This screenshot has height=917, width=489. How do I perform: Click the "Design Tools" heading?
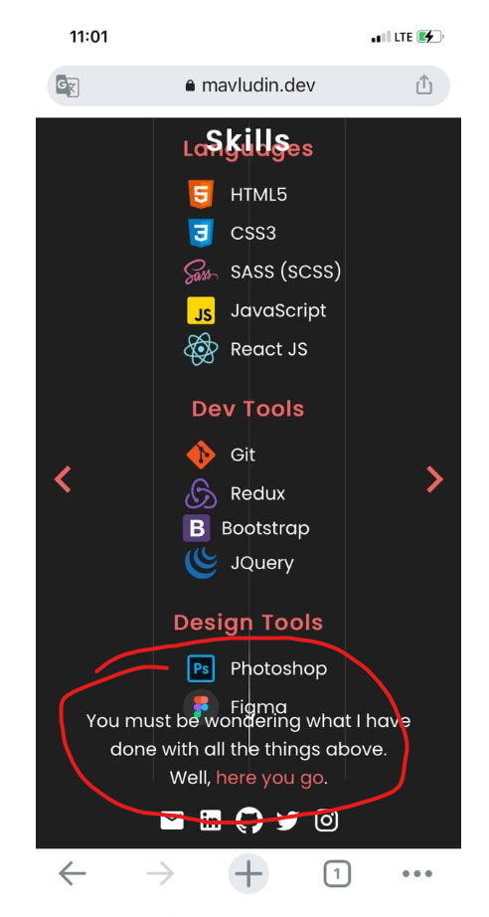tap(248, 623)
